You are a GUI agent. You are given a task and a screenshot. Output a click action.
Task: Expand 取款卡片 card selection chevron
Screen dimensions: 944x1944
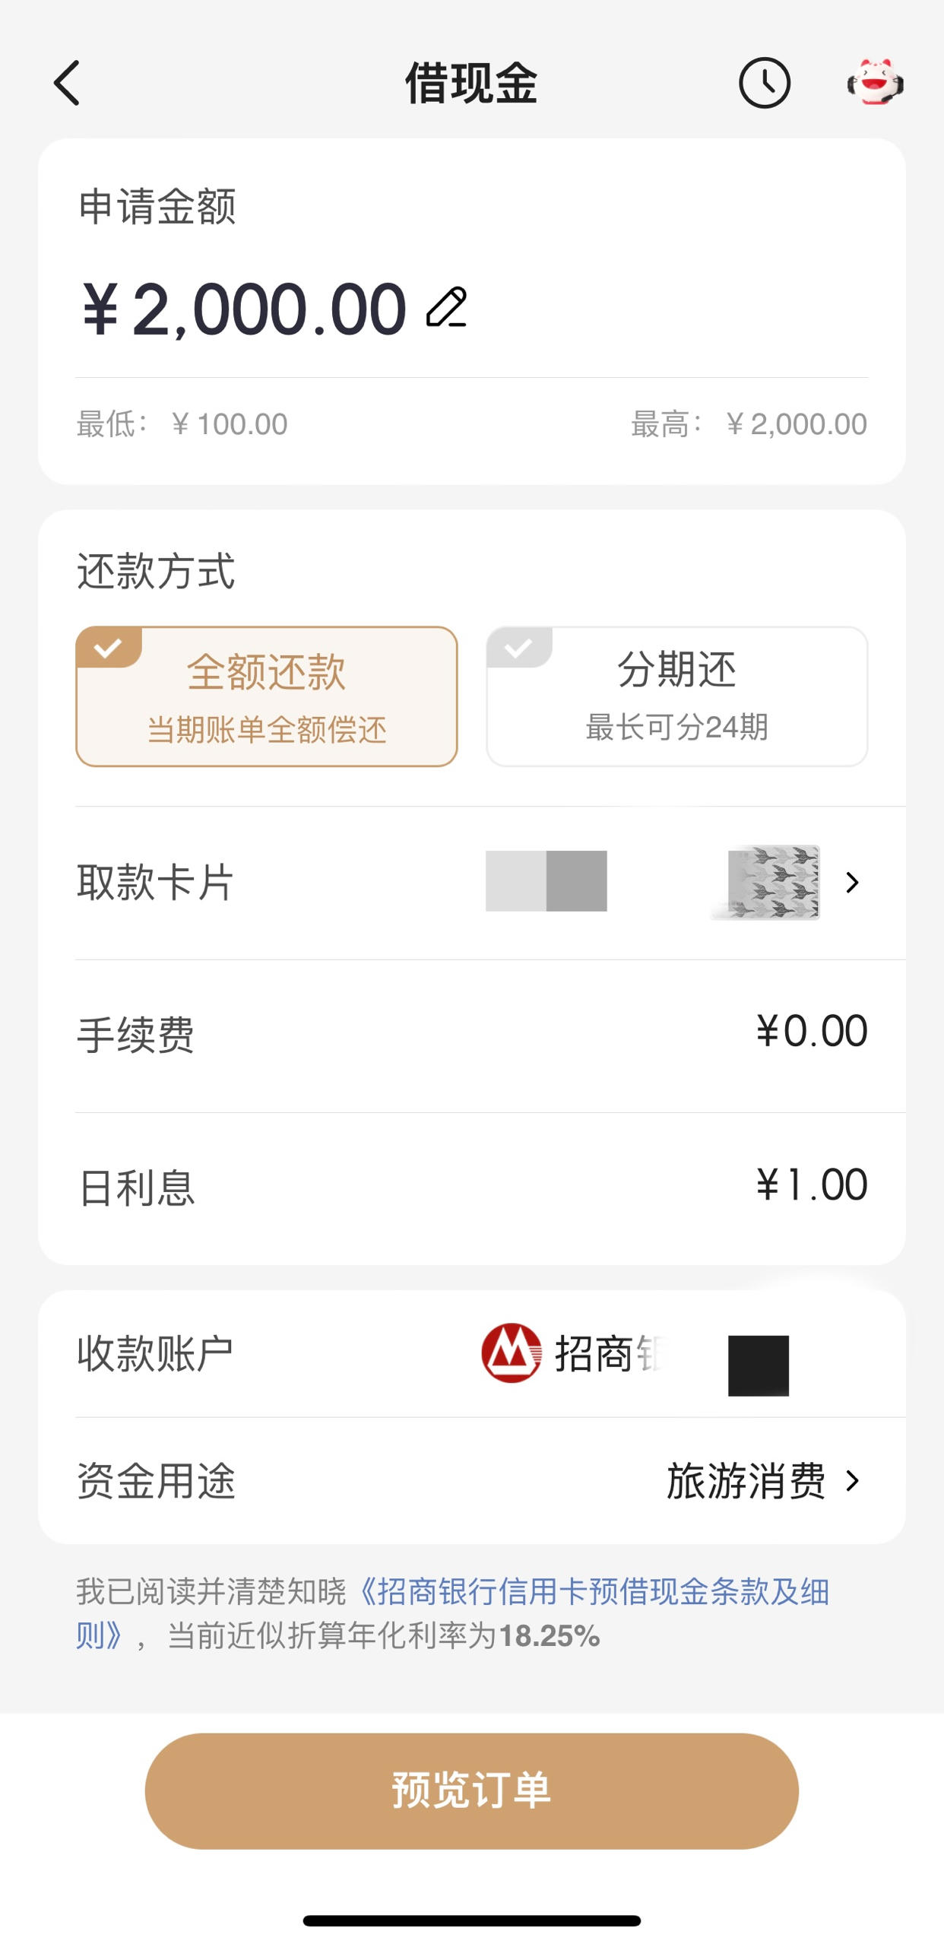click(853, 883)
